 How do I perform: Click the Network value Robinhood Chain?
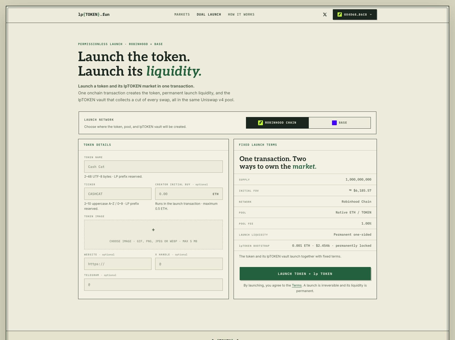356,202
